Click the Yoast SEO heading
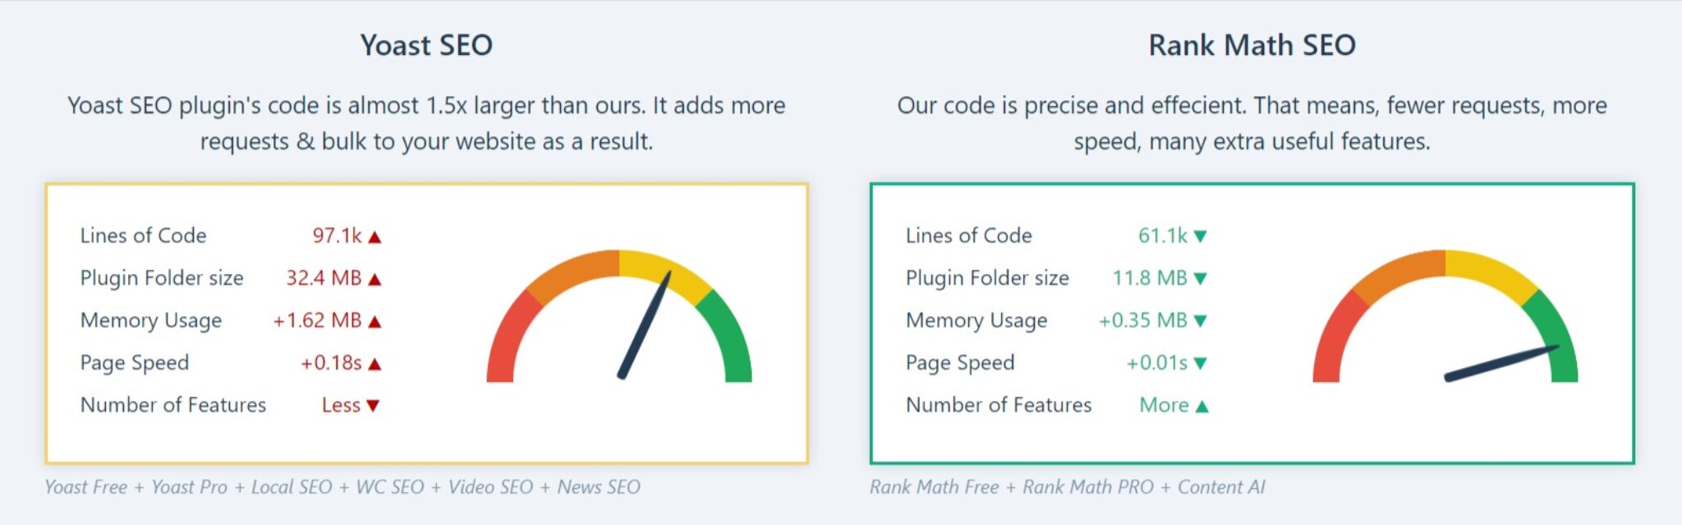 (426, 45)
